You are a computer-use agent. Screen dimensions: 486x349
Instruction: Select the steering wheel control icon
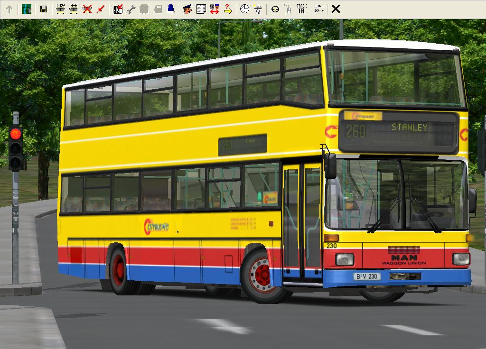275,9
